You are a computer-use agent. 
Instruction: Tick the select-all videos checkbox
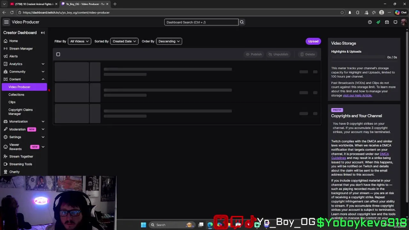pos(58,54)
